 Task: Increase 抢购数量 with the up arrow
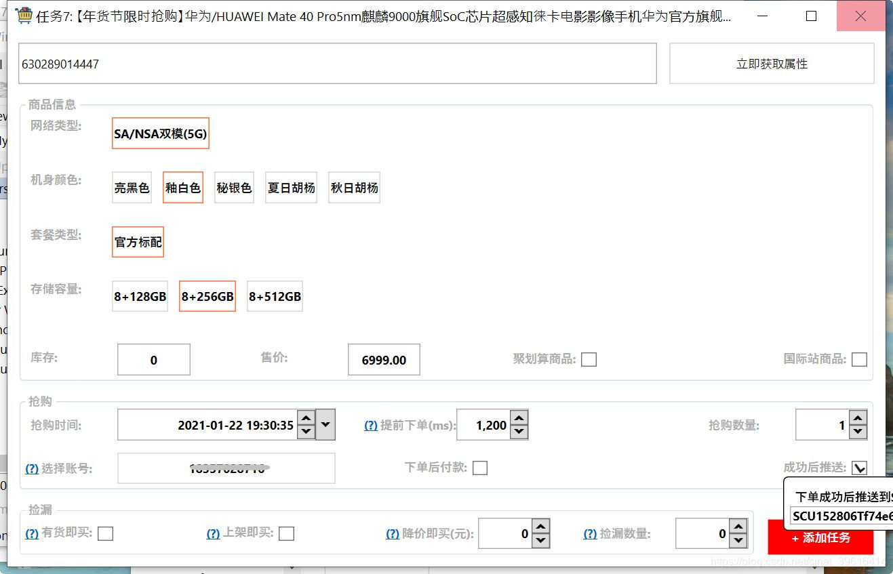coord(858,418)
